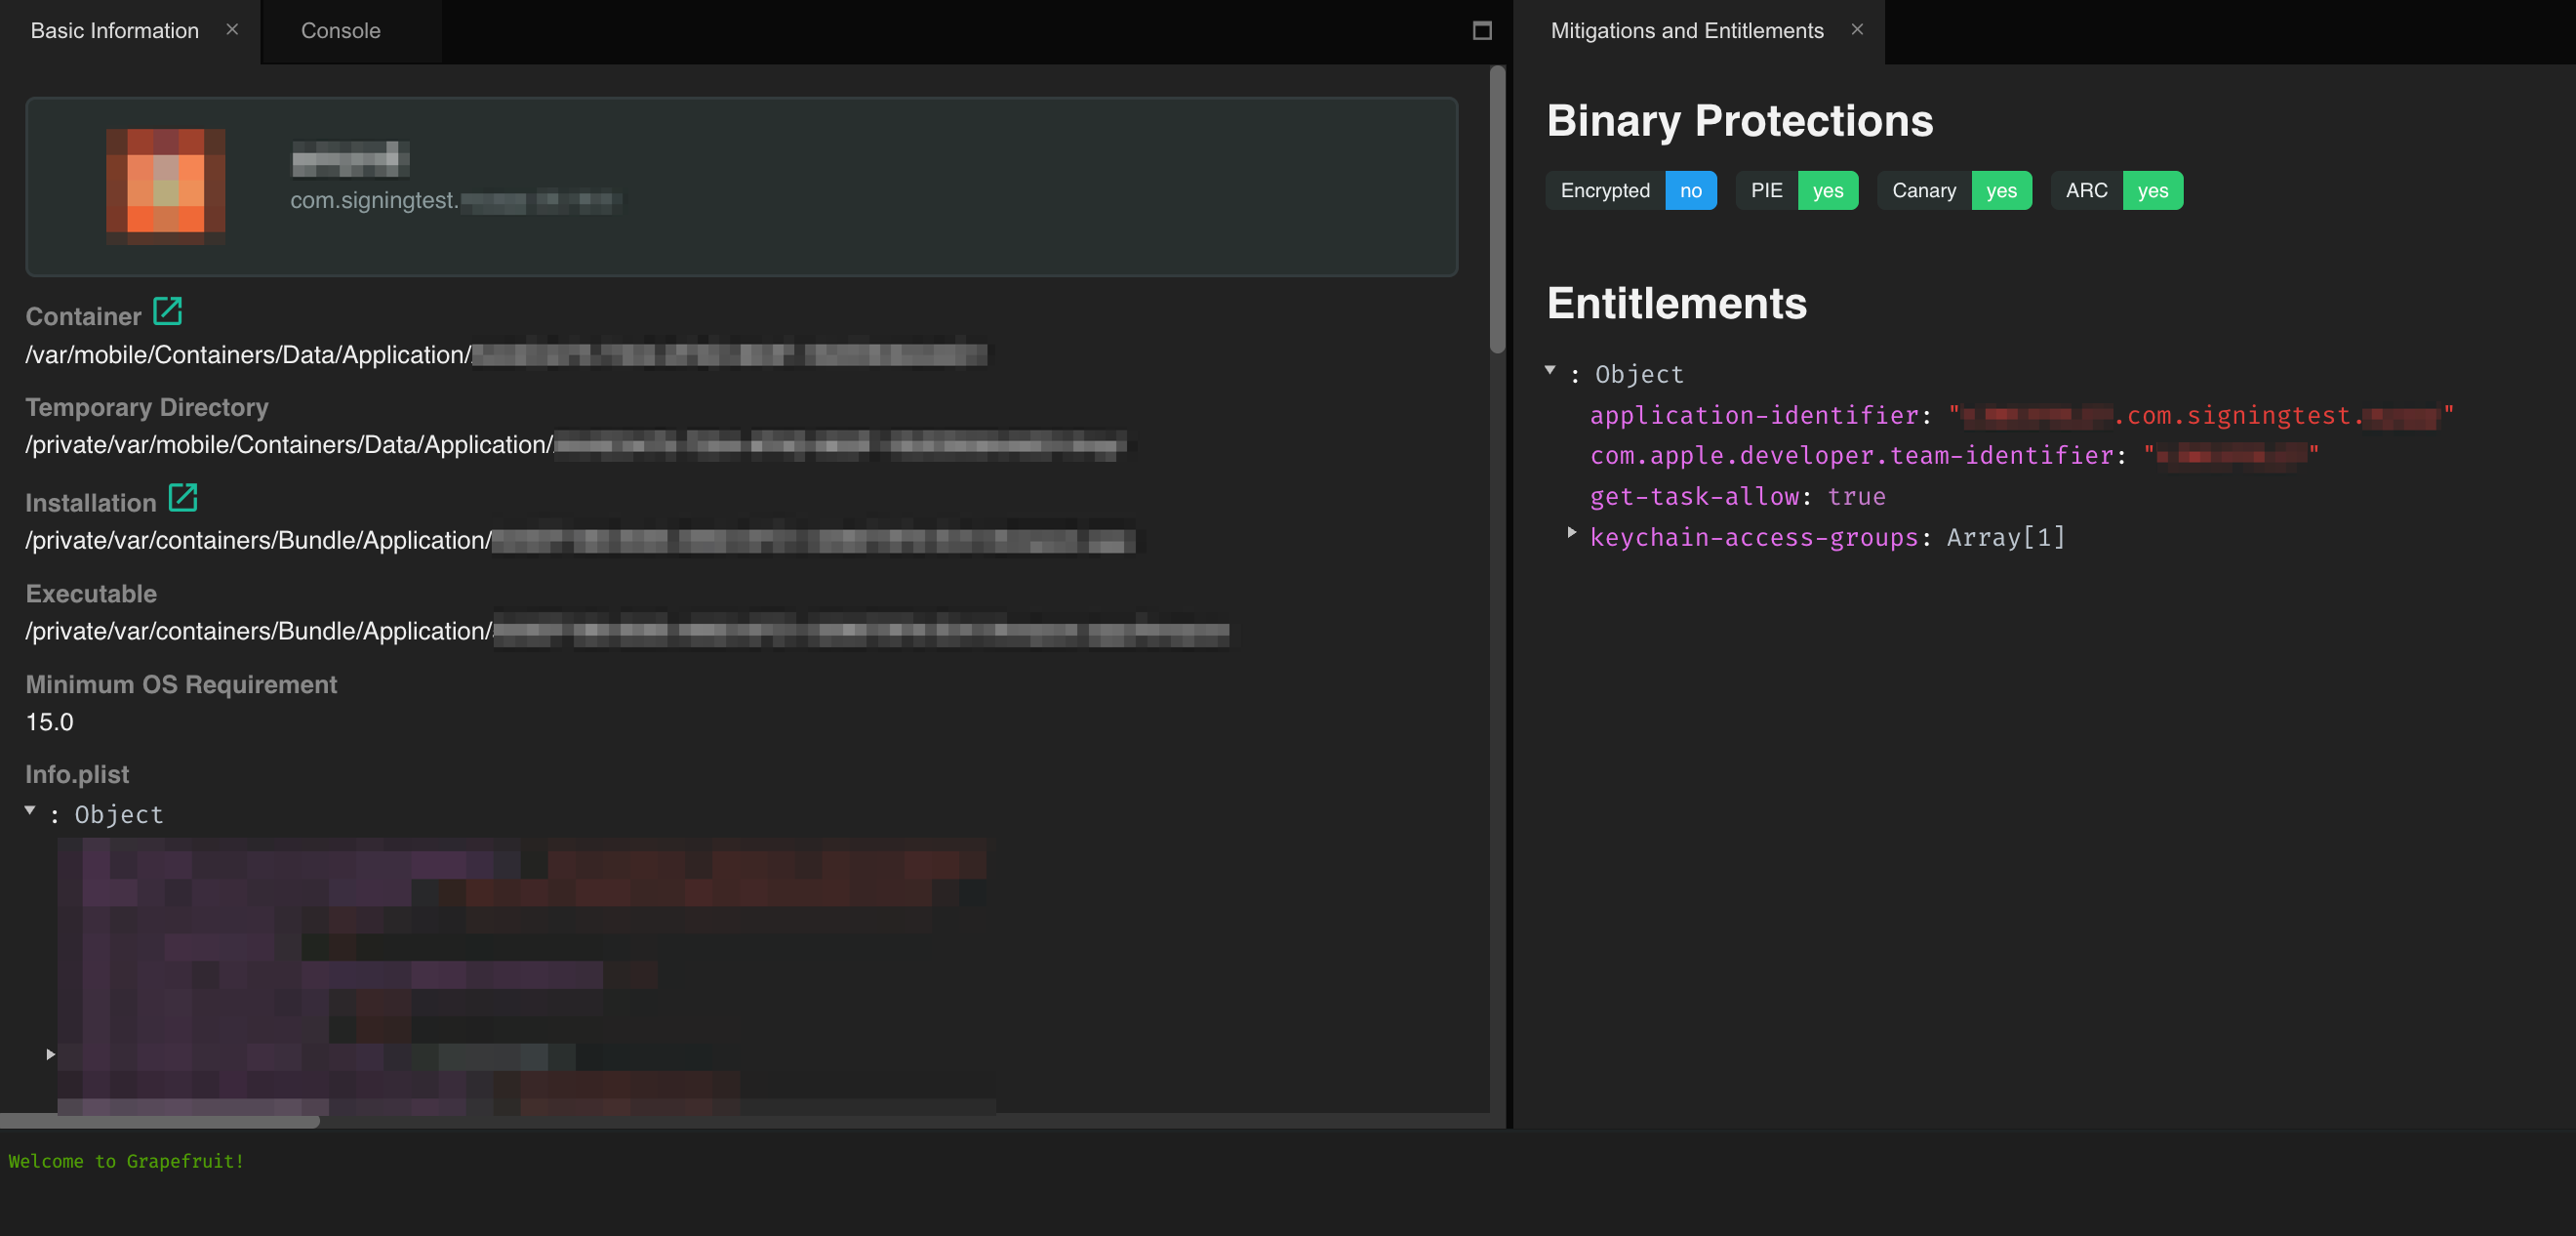Click the Welcome to Grapefruit console message
The image size is (2576, 1236).
[127, 1161]
